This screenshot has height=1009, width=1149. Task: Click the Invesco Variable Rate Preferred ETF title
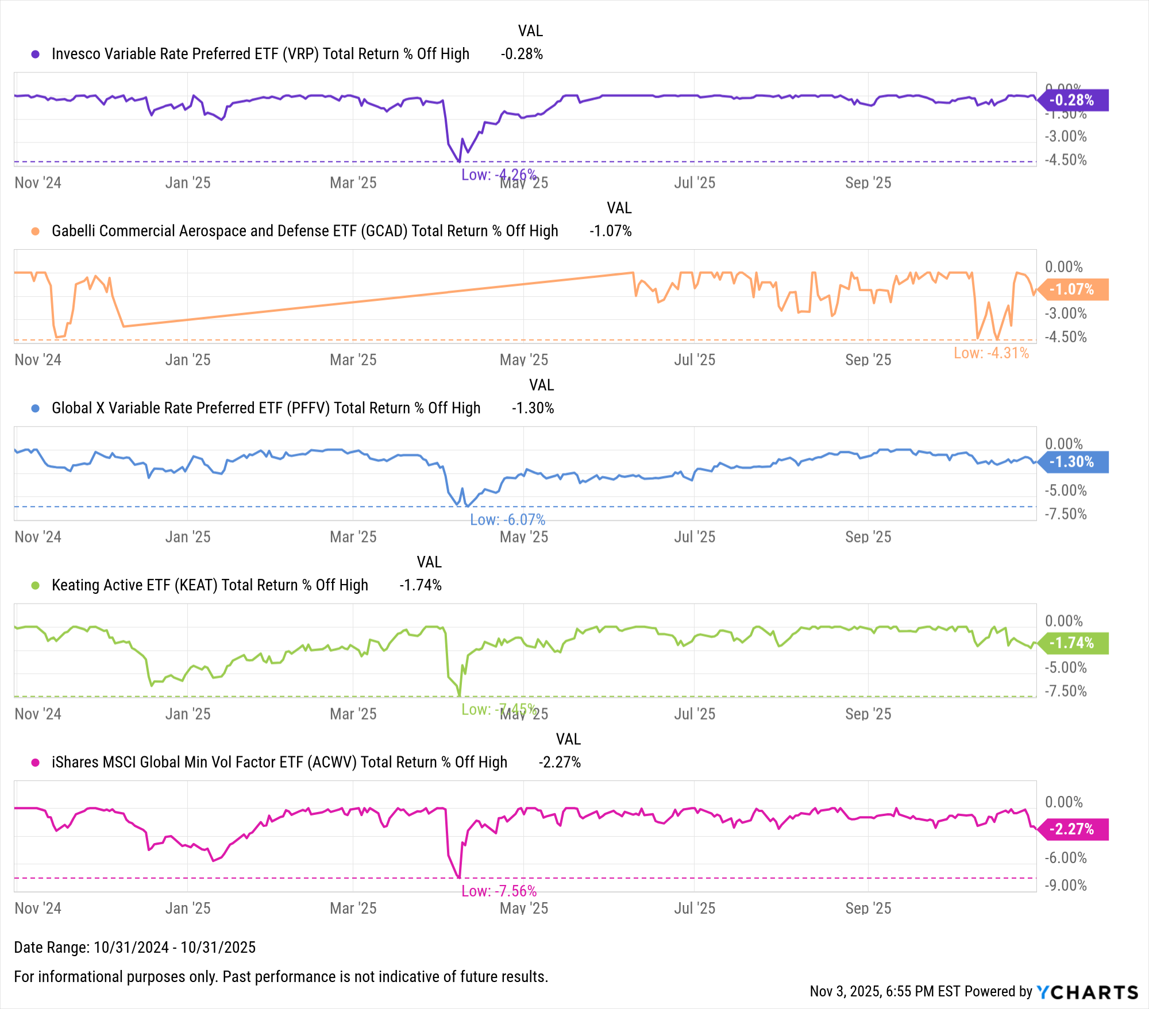260,54
